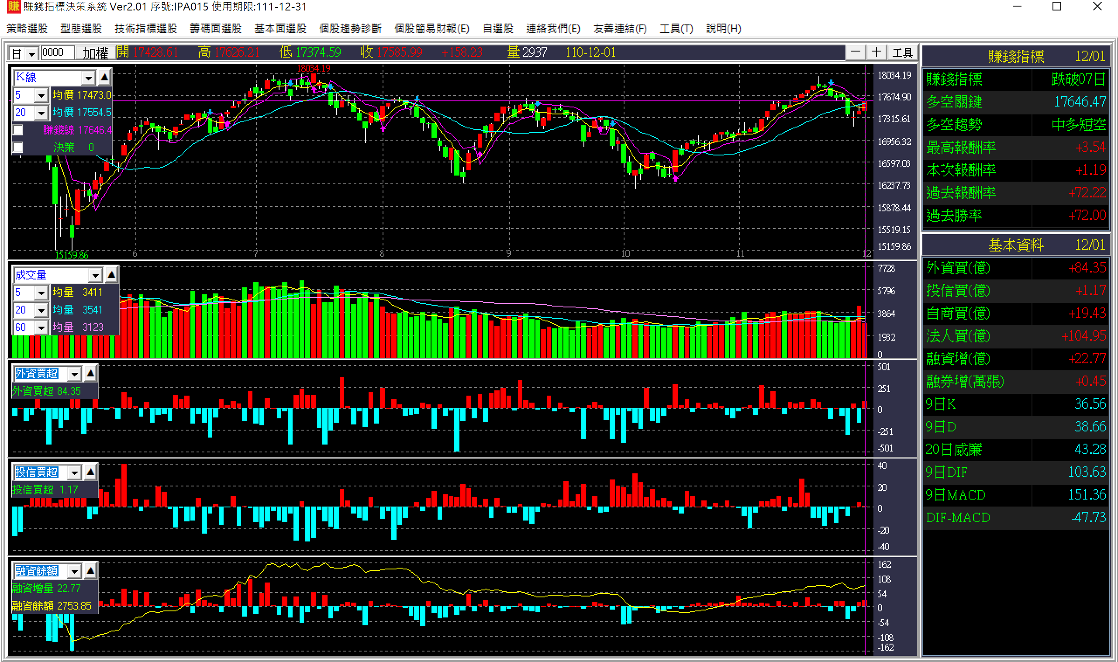Open the 籌碼面選股 menu

click(x=215, y=28)
